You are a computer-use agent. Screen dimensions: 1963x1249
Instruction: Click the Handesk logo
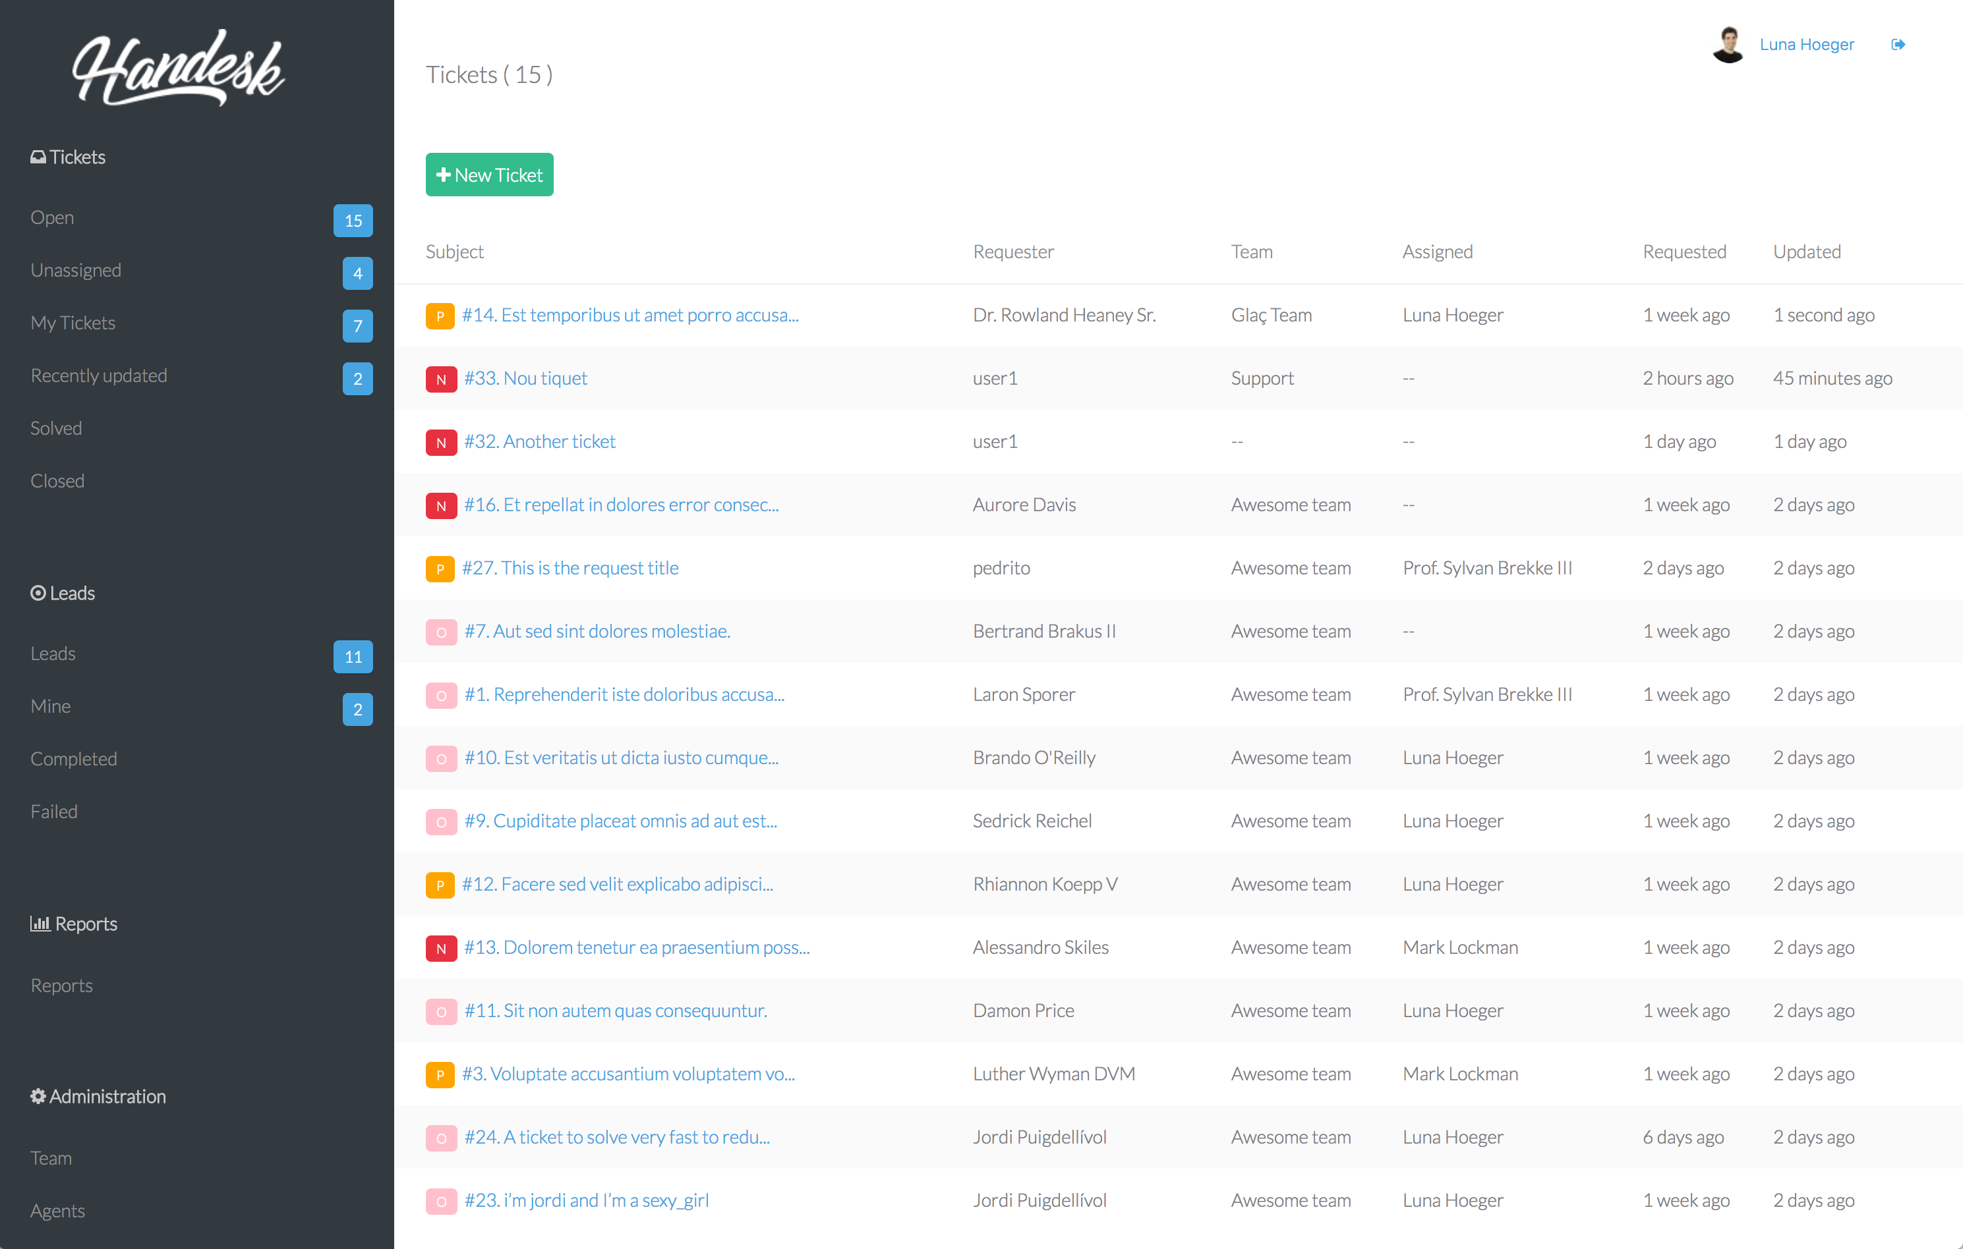(x=179, y=69)
